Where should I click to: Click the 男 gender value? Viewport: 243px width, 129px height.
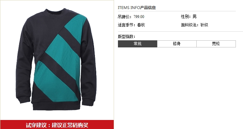[x=194, y=16]
